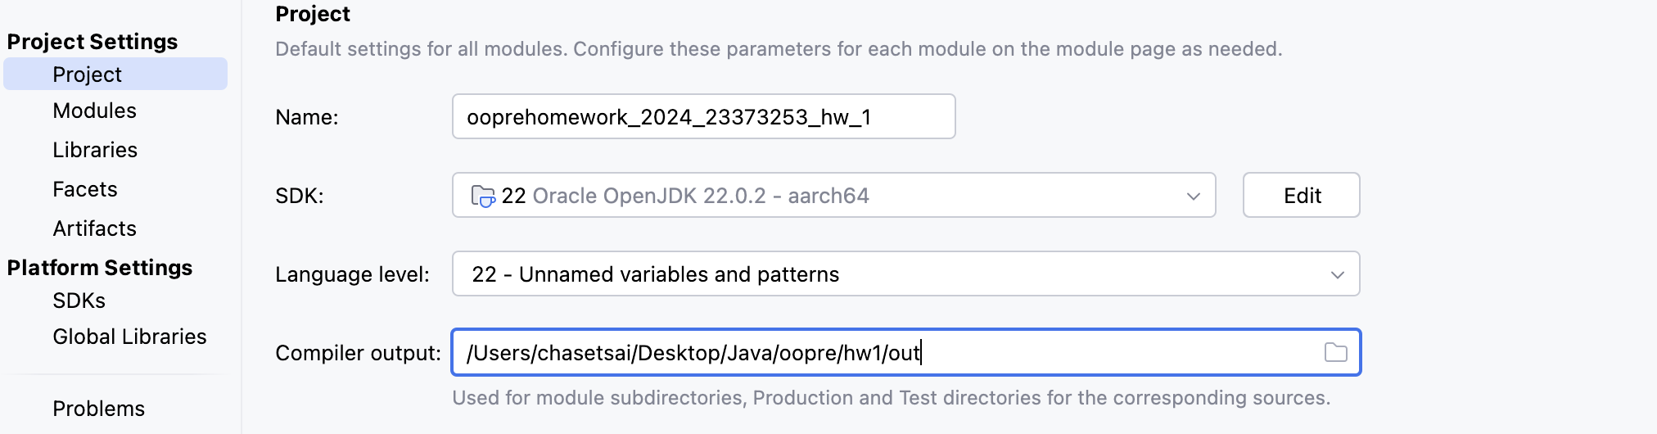Click the JDK folder icon in SDK field
Image resolution: width=1657 pixels, height=434 pixels.
click(x=483, y=196)
